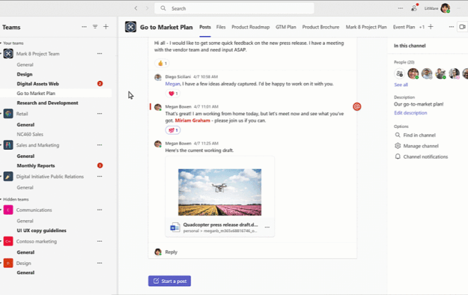Click the Miriam Graham mention
Screen dimensions: 468x295
click(x=193, y=120)
